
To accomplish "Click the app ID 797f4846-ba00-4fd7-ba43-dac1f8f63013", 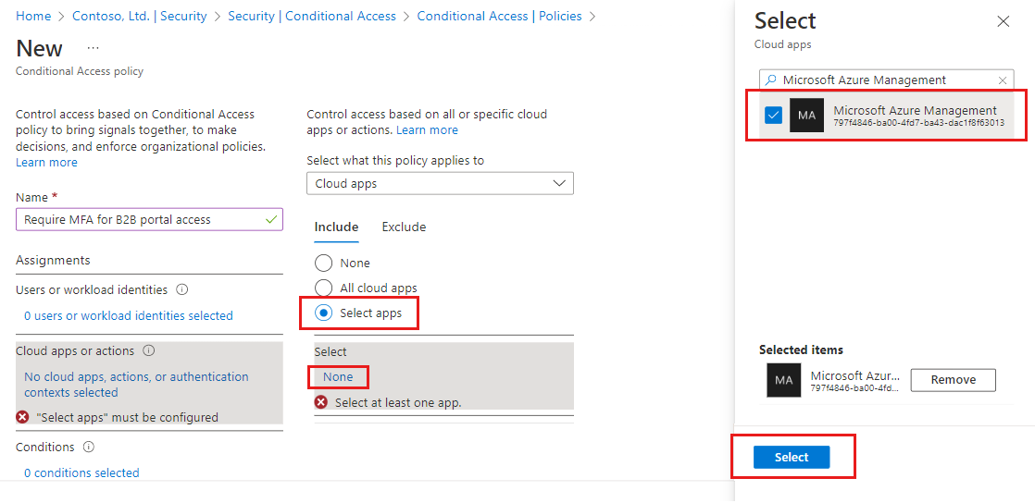I will [919, 123].
